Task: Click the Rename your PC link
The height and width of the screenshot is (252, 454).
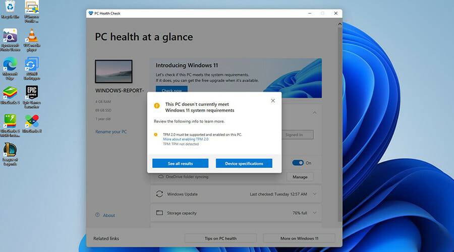Action: 111,132
